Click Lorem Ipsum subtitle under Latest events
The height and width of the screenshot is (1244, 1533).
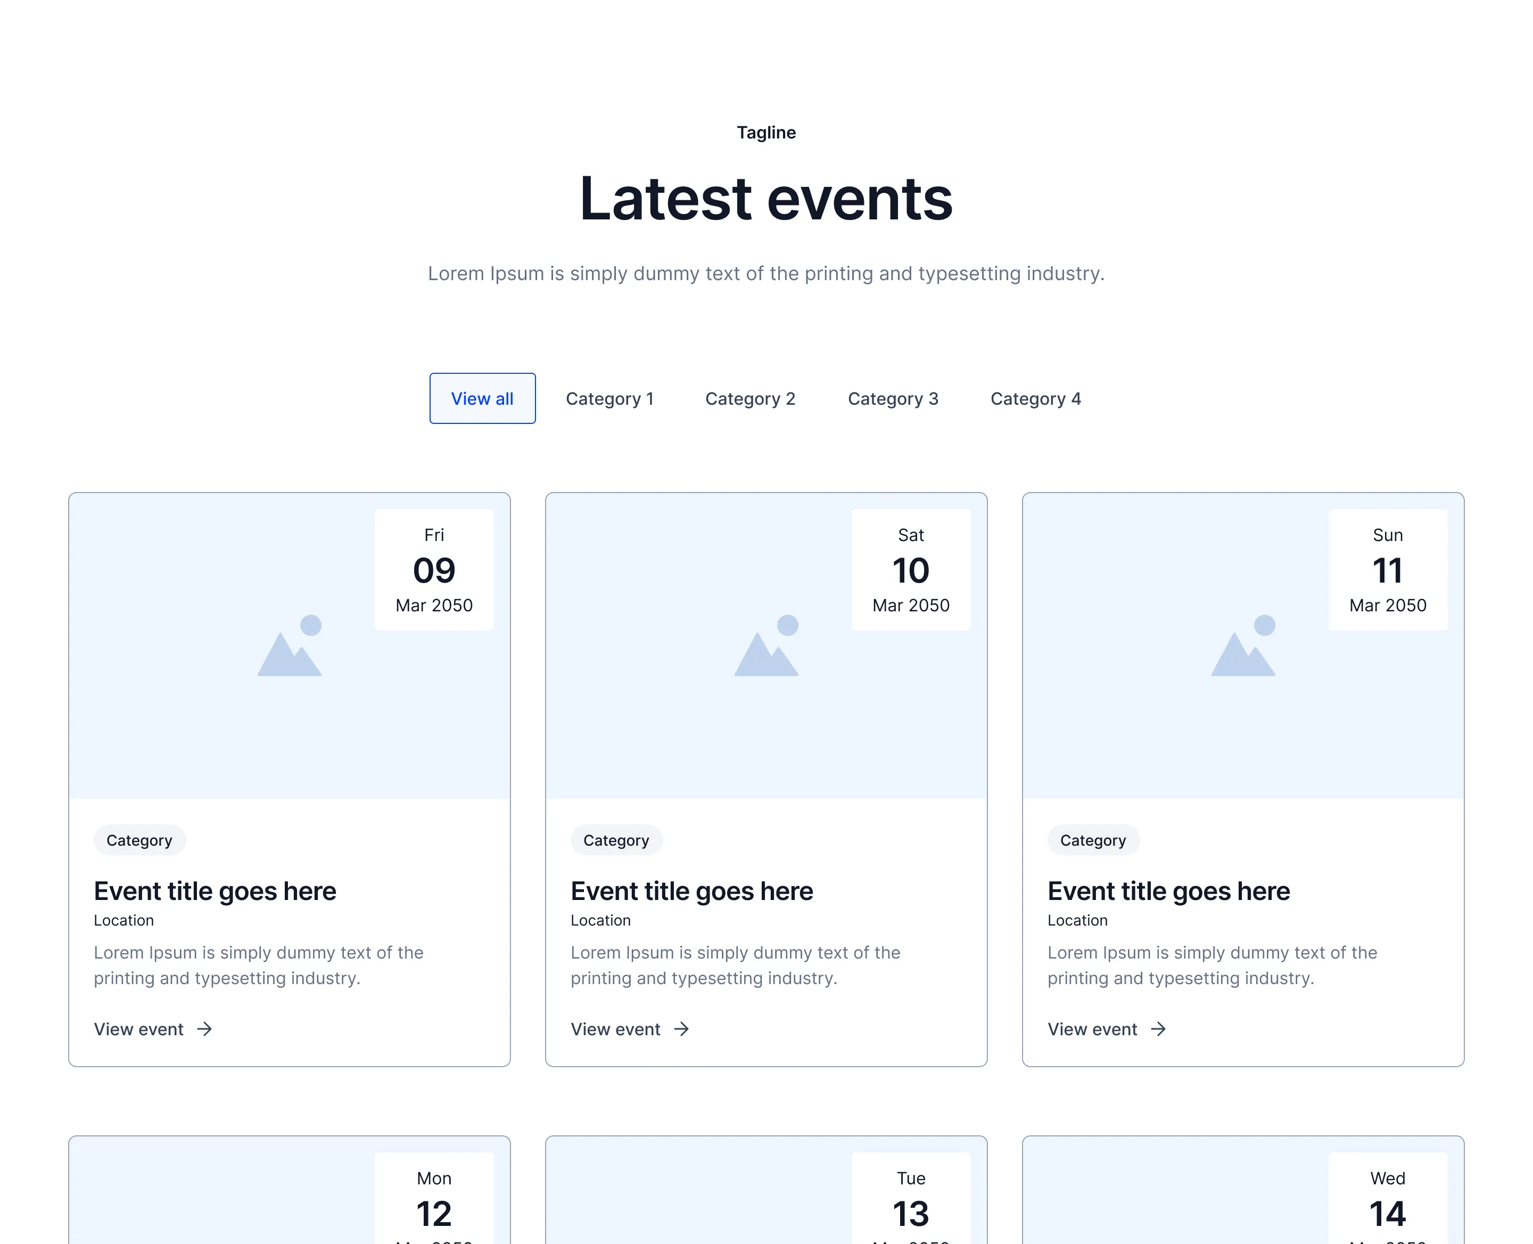coord(767,274)
